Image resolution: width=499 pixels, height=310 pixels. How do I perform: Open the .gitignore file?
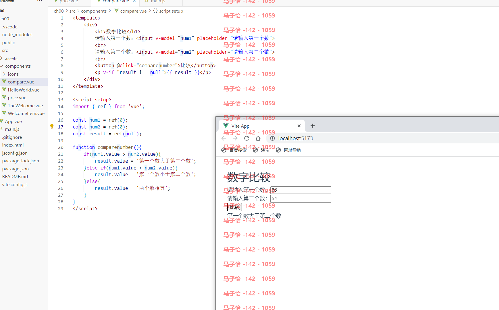click(12, 137)
